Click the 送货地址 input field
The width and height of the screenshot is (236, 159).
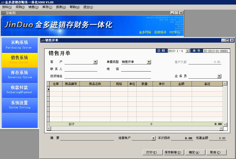(x=108, y=76)
